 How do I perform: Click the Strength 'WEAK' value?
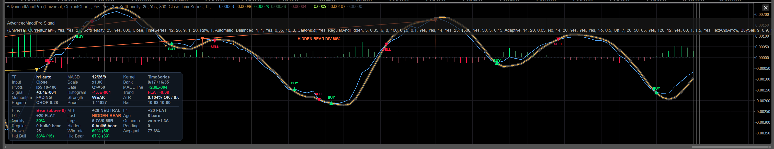[99, 98]
